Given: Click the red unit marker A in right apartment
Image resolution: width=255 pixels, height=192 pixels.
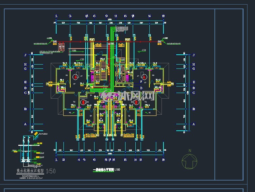Looking at the screenshot, I should [144, 77].
